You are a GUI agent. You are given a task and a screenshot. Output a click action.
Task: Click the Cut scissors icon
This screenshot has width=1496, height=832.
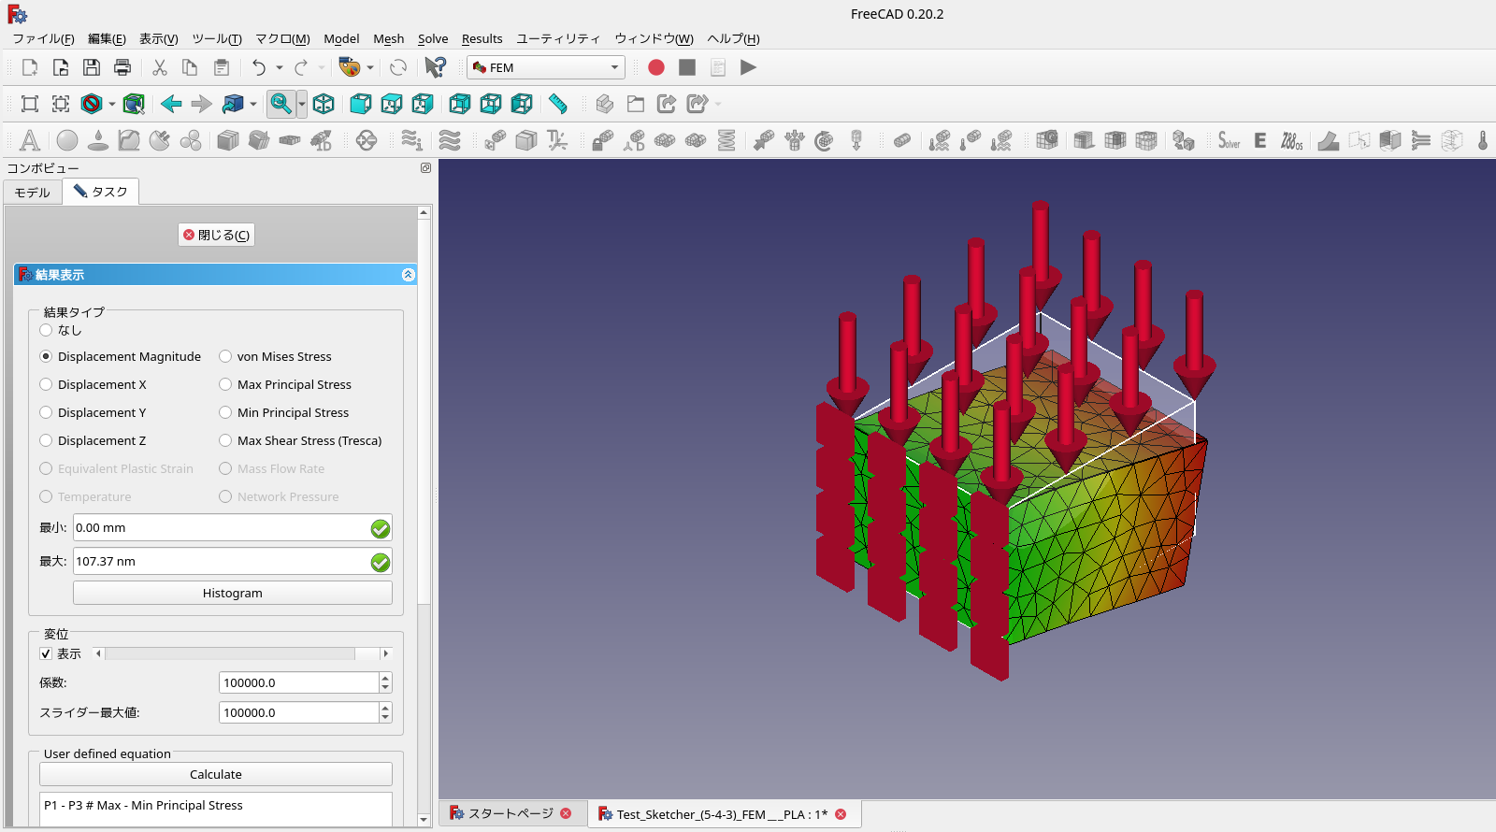point(160,67)
